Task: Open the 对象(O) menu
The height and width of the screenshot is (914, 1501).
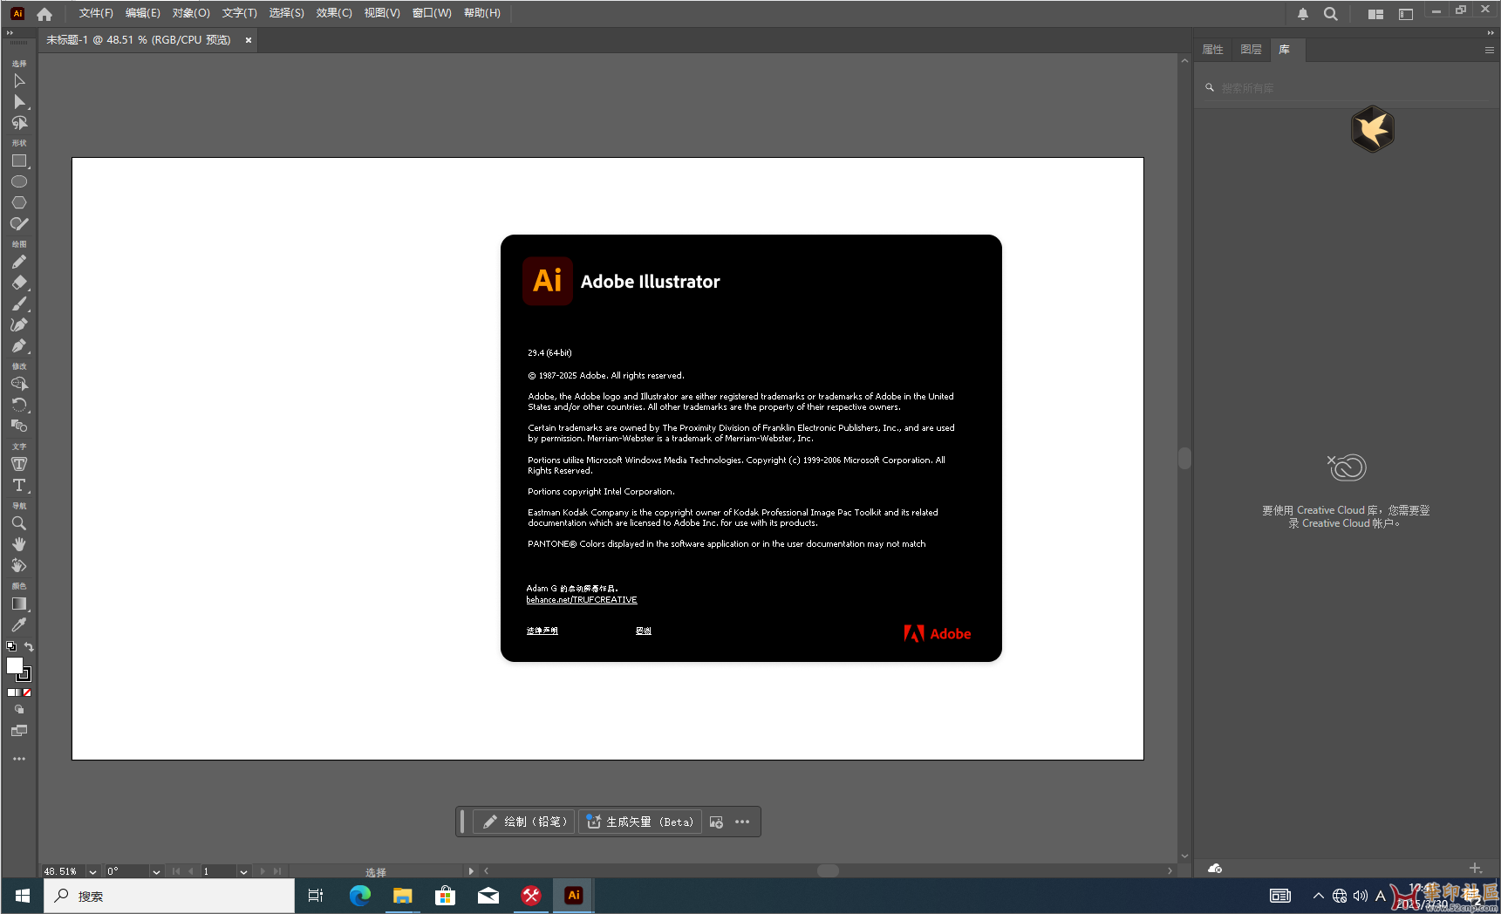Action: pos(191,13)
